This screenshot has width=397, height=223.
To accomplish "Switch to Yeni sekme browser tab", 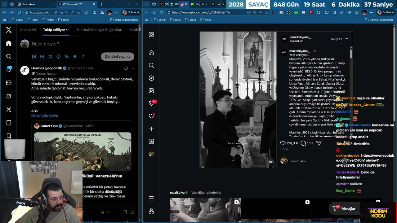I will pos(36,4).
